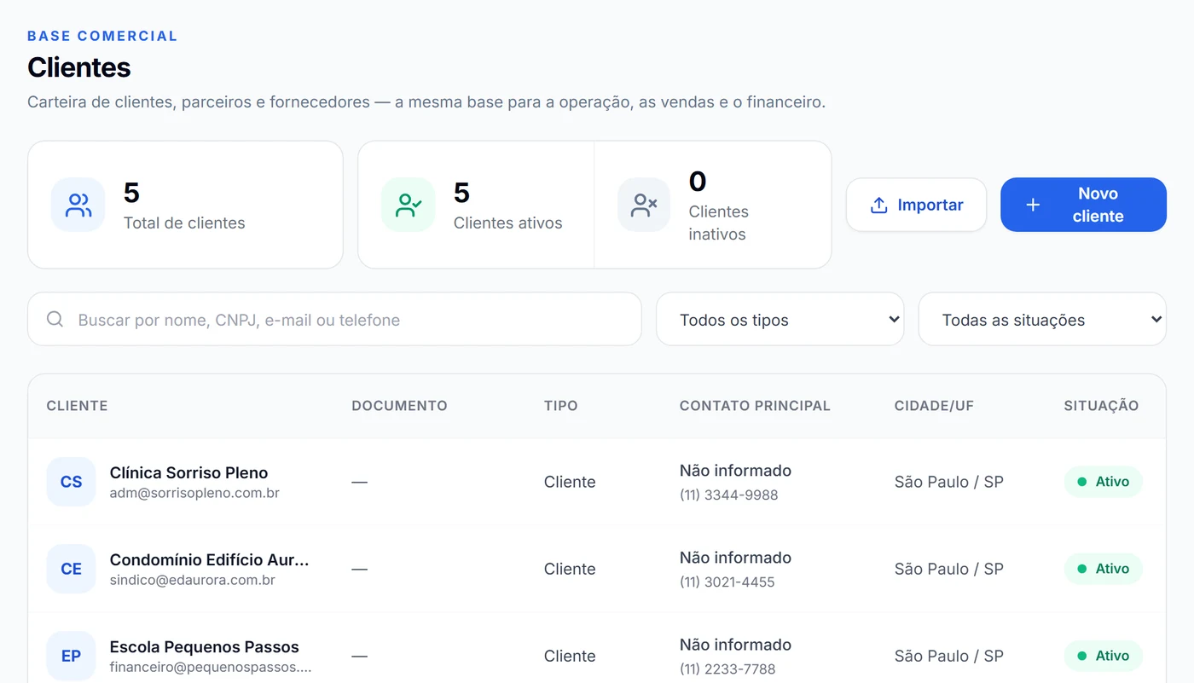This screenshot has width=1194, height=683.
Task: Click the Ativo badge for Condomínio Edifício
Action: point(1103,569)
